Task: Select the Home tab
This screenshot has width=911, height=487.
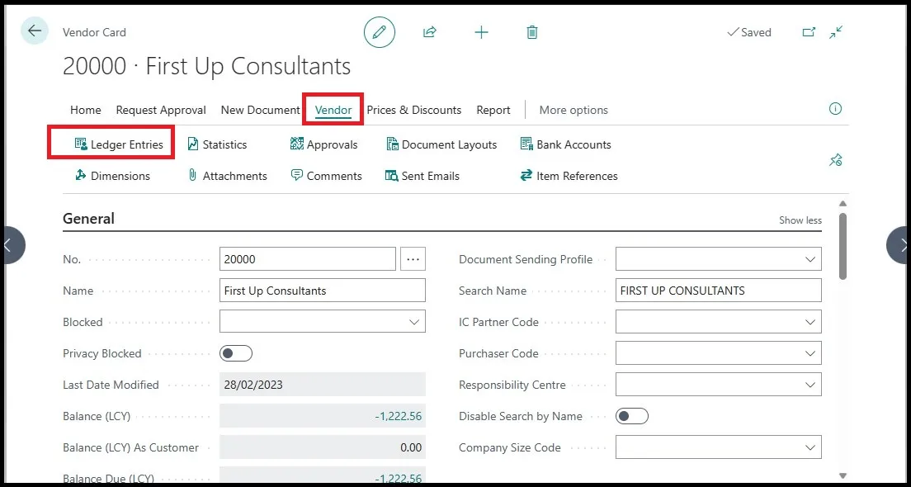Action: click(86, 110)
